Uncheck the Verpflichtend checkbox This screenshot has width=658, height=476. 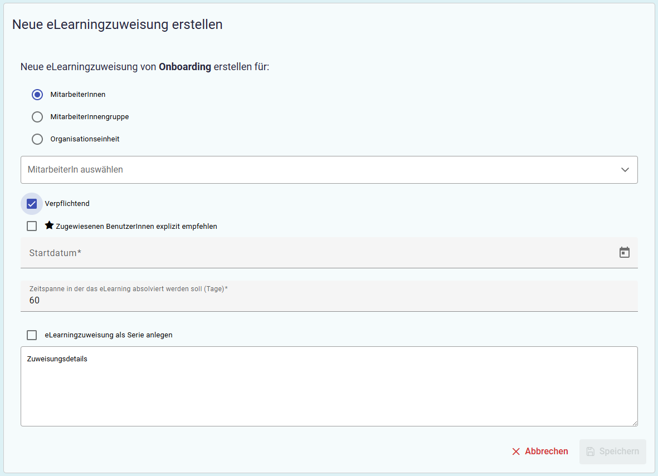[32, 204]
